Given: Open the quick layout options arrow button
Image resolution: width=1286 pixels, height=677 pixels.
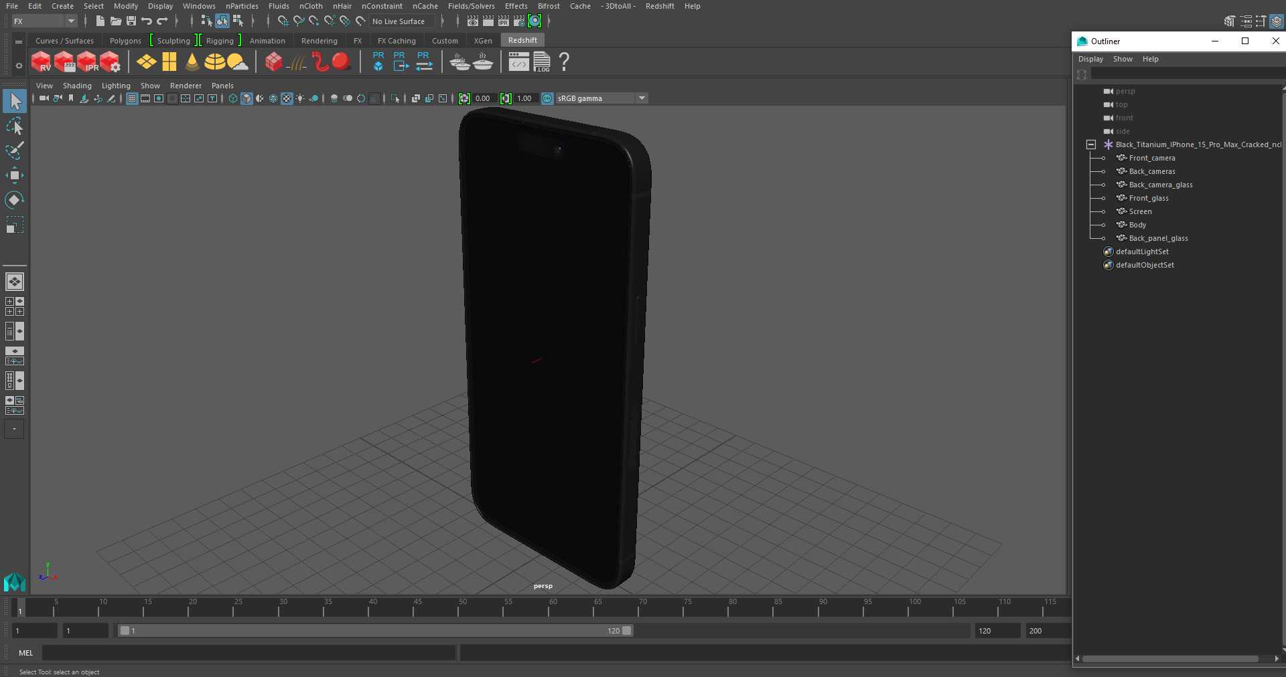Looking at the screenshot, I should (14, 429).
